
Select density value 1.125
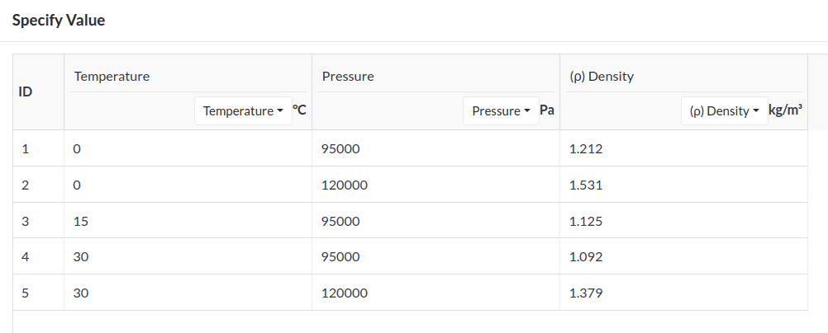point(586,222)
